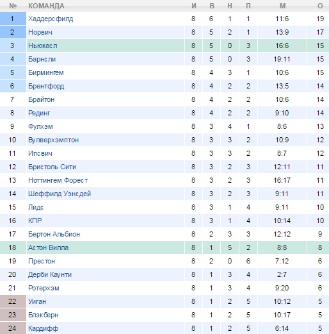
Task: Click the КПР team link
Action: [x=35, y=221]
